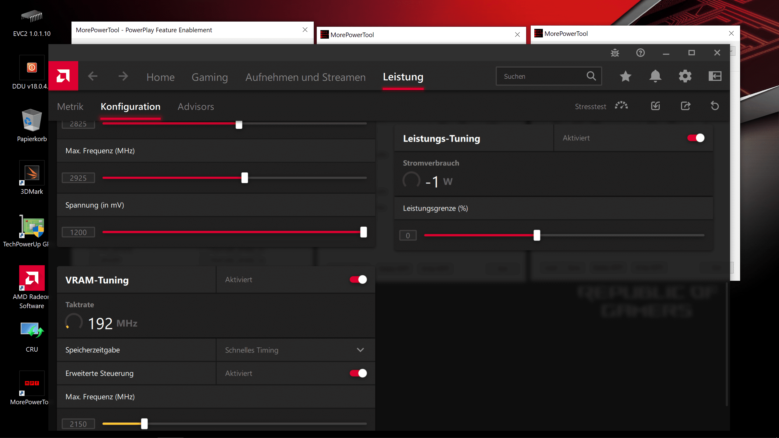The width and height of the screenshot is (779, 438).
Task: Toggle the sidebar panel icon
Action: click(x=715, y=76)
